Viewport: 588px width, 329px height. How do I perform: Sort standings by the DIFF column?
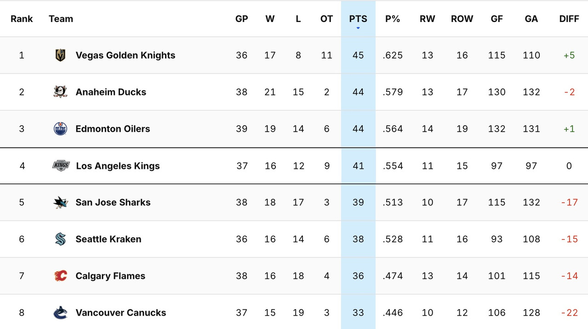pyautogui.click(x=569, y=19)
